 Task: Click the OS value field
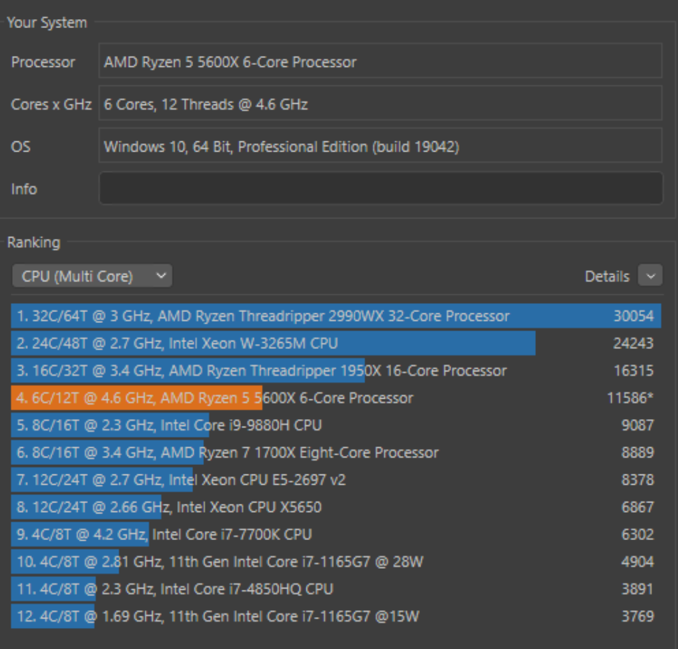coord(380,145)
